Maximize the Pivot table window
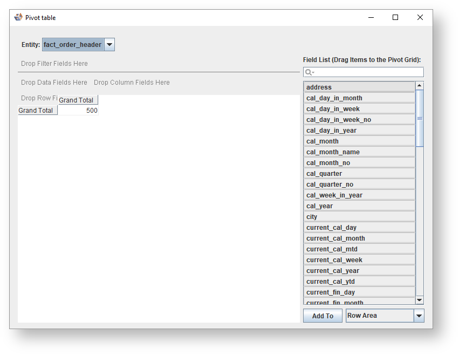Viewport: 459px width, 355px height. [x=395, y=17]
